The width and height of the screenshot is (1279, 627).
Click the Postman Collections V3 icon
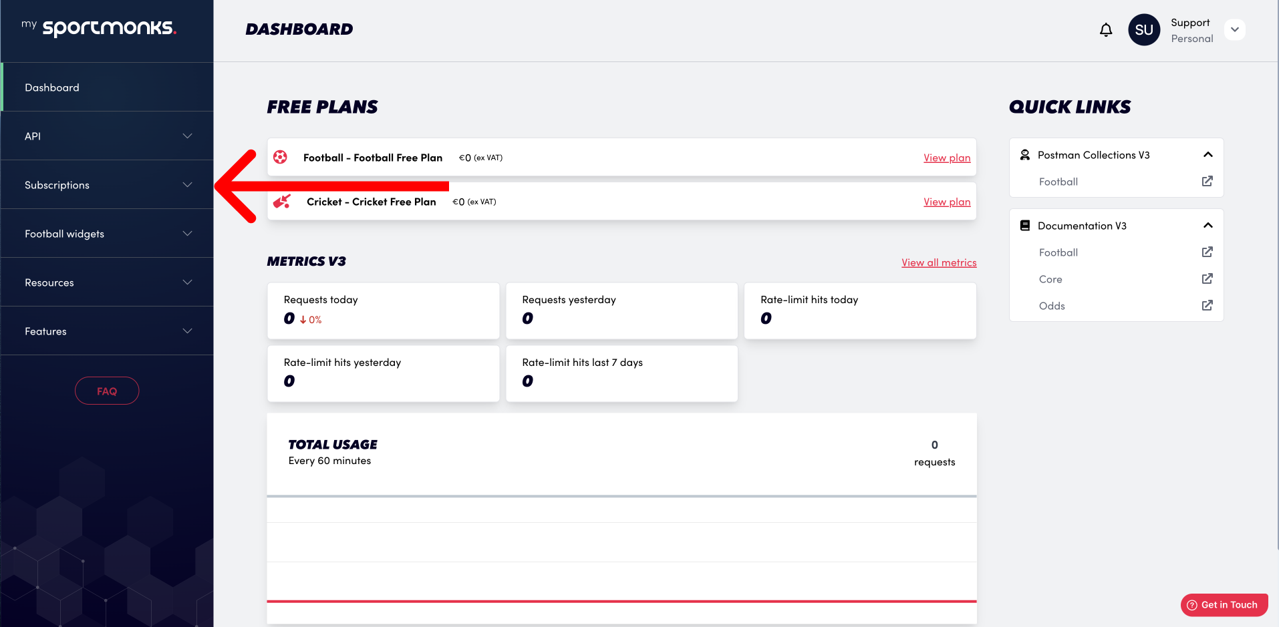(x=1025, y=155)
